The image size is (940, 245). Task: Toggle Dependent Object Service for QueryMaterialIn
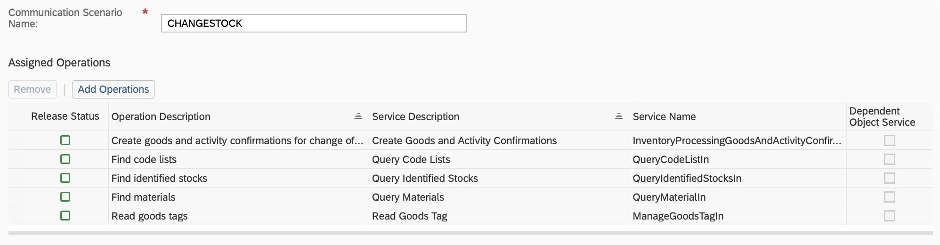889,197
